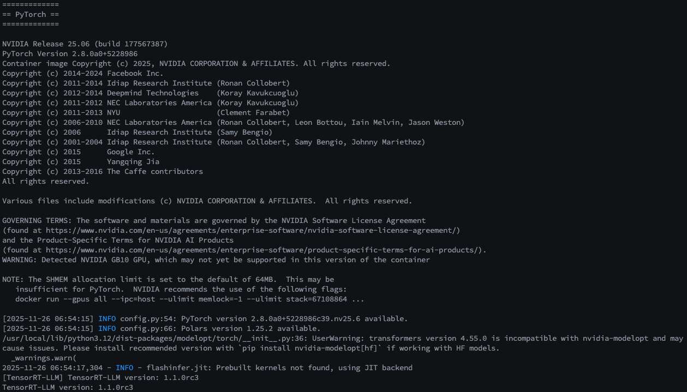Click the GB10 GPU WARNING line
687x392 pixels.
(x=216, y=260)
